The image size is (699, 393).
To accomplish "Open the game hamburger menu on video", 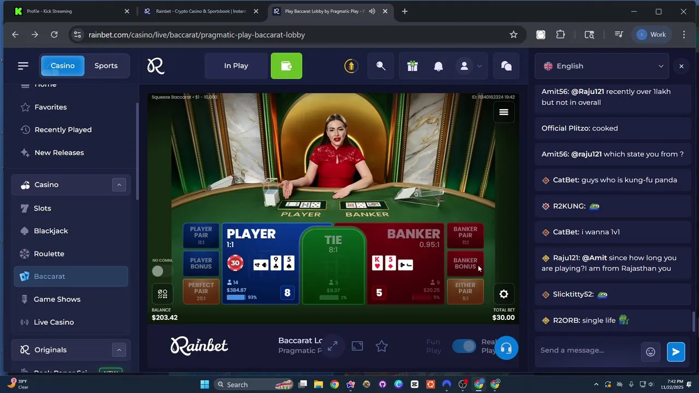I will coord(503,112).
